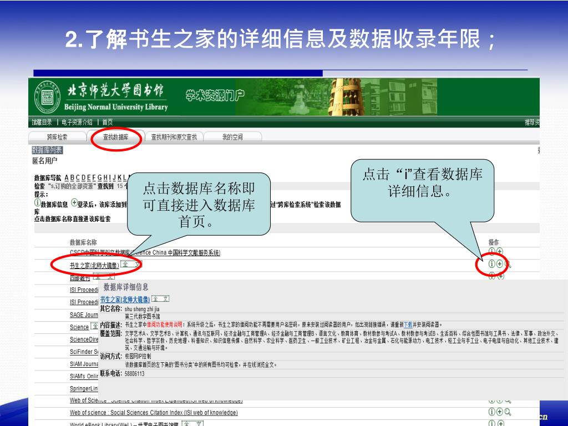This screenshot has width=568, height=426.
Task: Click plus icon in Social Sciences Citation Index row
Action: click(500, 412)
